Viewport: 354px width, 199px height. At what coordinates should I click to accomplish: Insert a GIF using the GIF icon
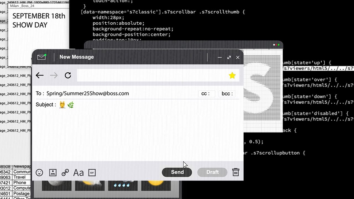(92, 173)
